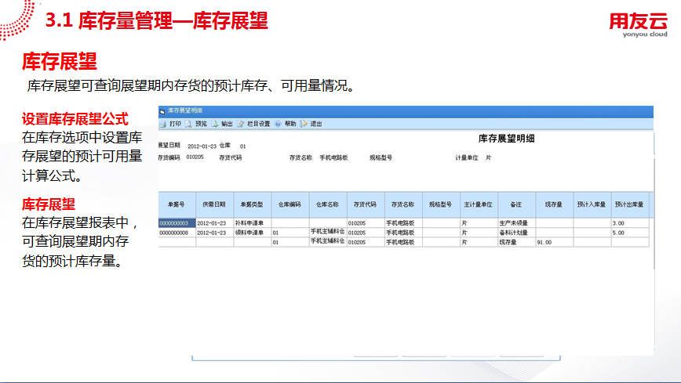Select row with document number 0000000003
Viewport: 681px width, 383px height.
pos(176,223)
